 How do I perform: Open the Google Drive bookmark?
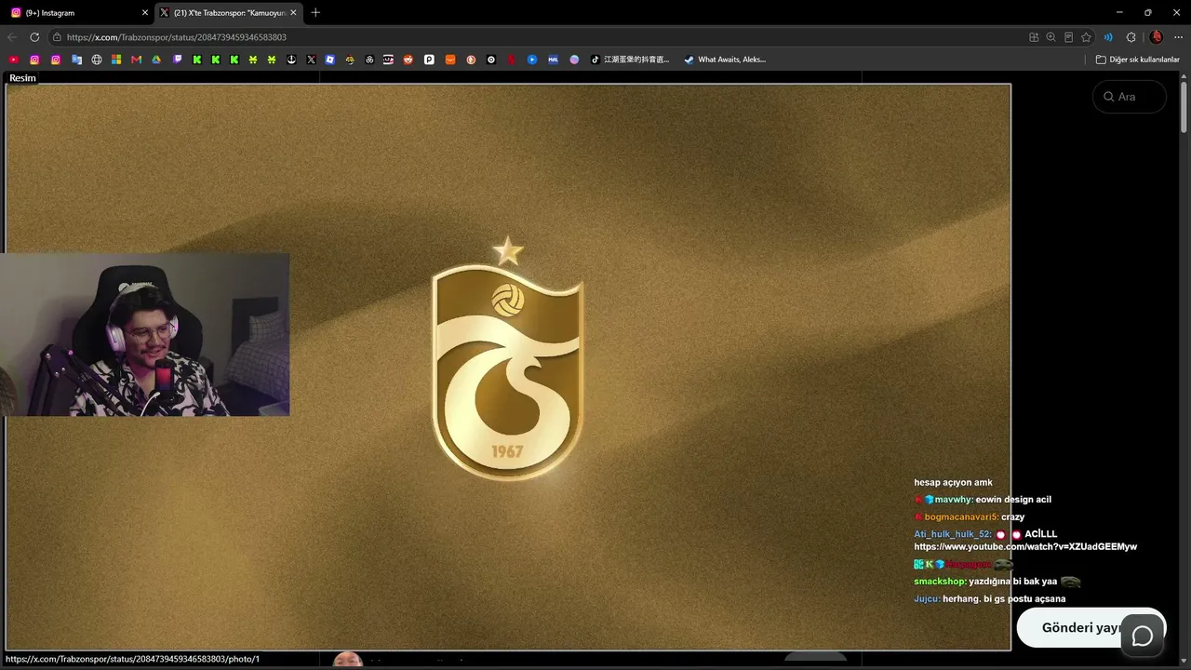[156, 60]
